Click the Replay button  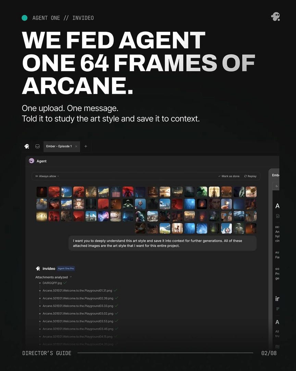(250, 176)
